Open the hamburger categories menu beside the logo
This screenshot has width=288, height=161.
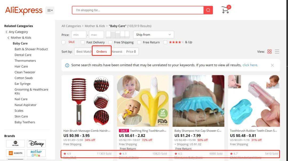pyautogui.click(x=50, y=10)
